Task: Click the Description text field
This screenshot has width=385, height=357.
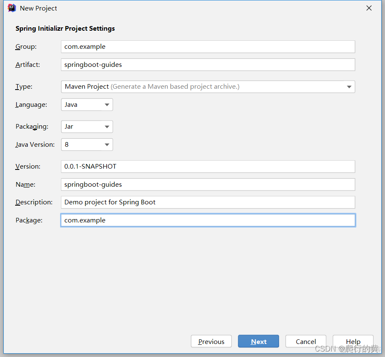Action: (x=208, y=202)
